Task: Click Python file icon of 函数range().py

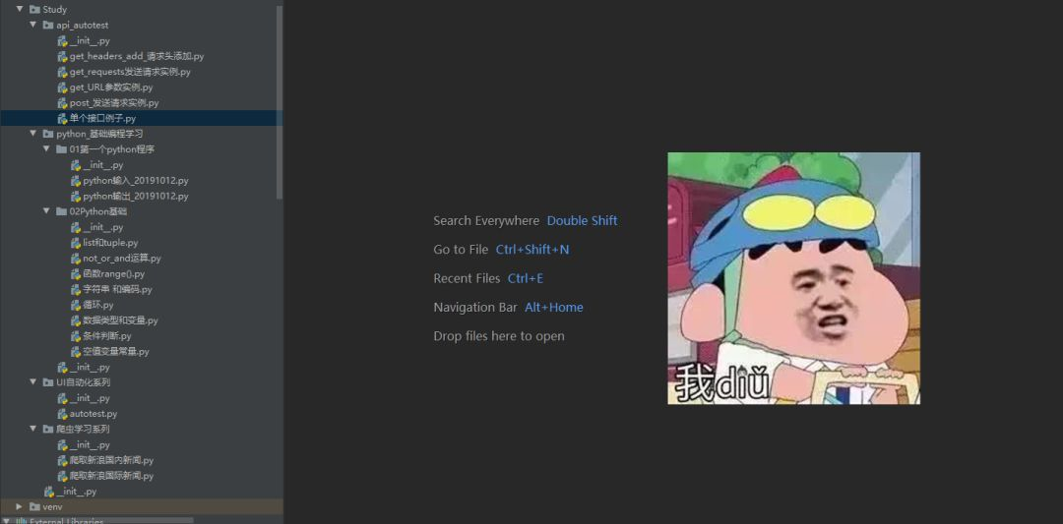Action: 76,273
